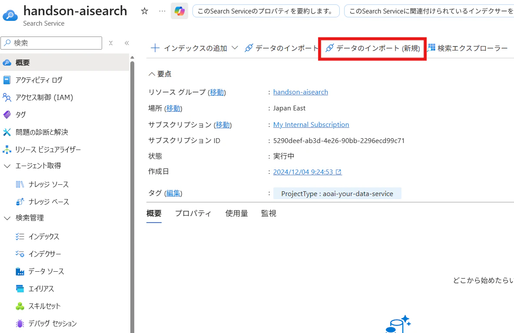Click the 問題の診断と解決 wrench icon
The height and width of the screenshot is (333, 514).
7,132
